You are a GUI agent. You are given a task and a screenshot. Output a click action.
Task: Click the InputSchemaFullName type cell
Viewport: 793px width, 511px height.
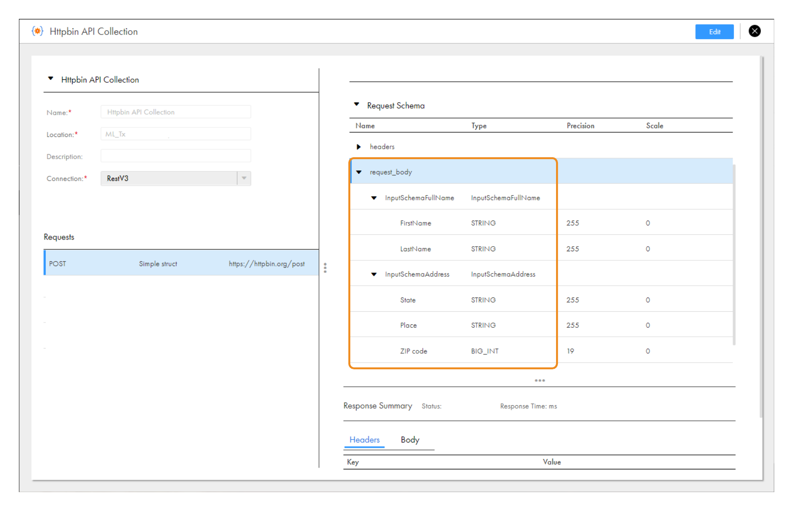pyautogui.click(x=505, y=198)
